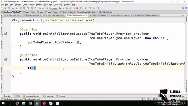188x106 pixels.
Task: Open the View menu
Action: 11,5
